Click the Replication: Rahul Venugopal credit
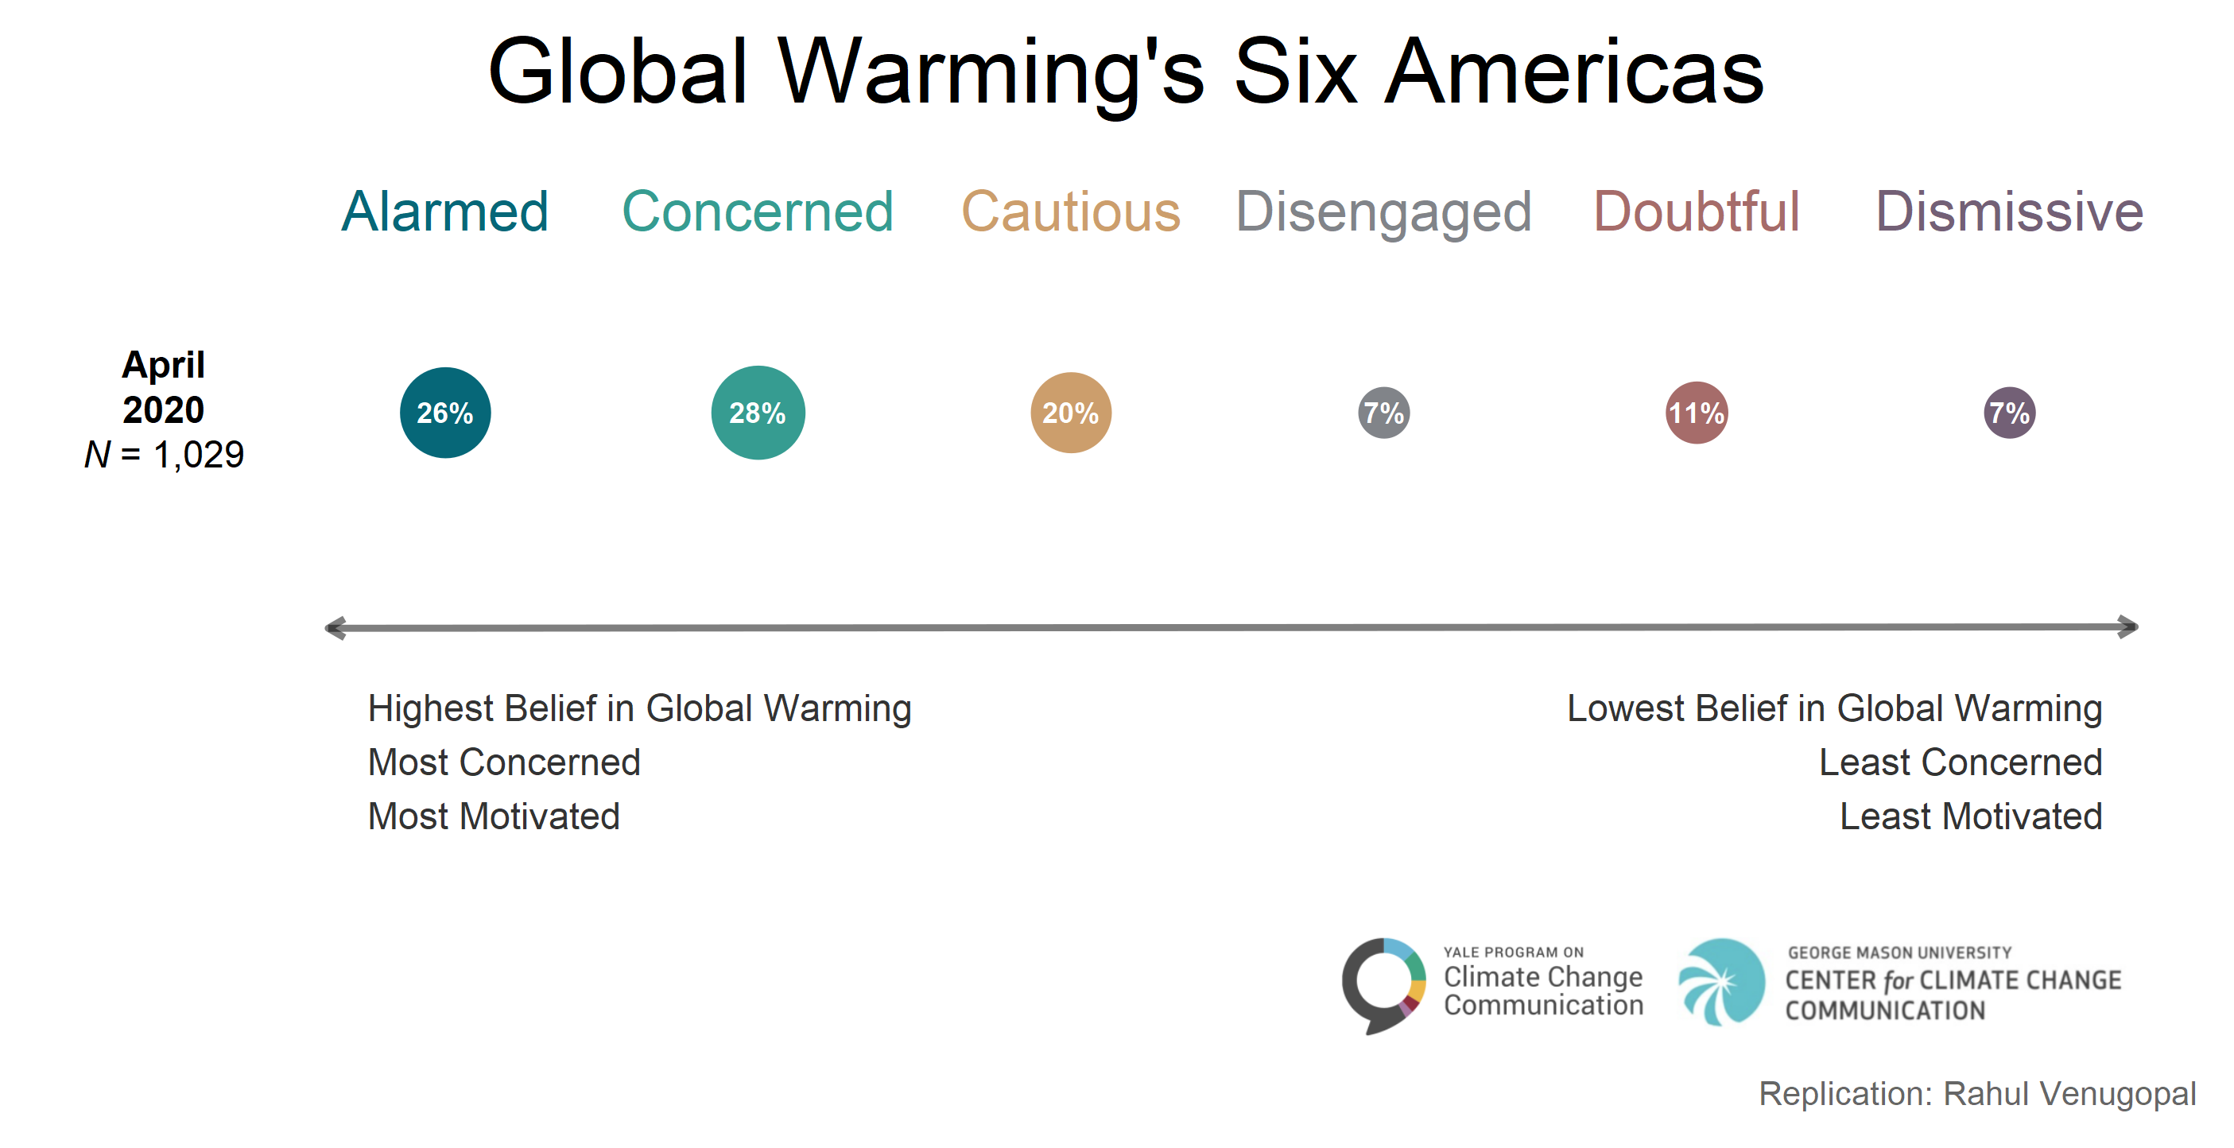The image size is (2234, 1148). click(1977, 1094)
